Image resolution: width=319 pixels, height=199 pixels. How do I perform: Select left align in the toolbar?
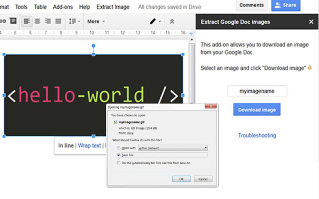26,21
